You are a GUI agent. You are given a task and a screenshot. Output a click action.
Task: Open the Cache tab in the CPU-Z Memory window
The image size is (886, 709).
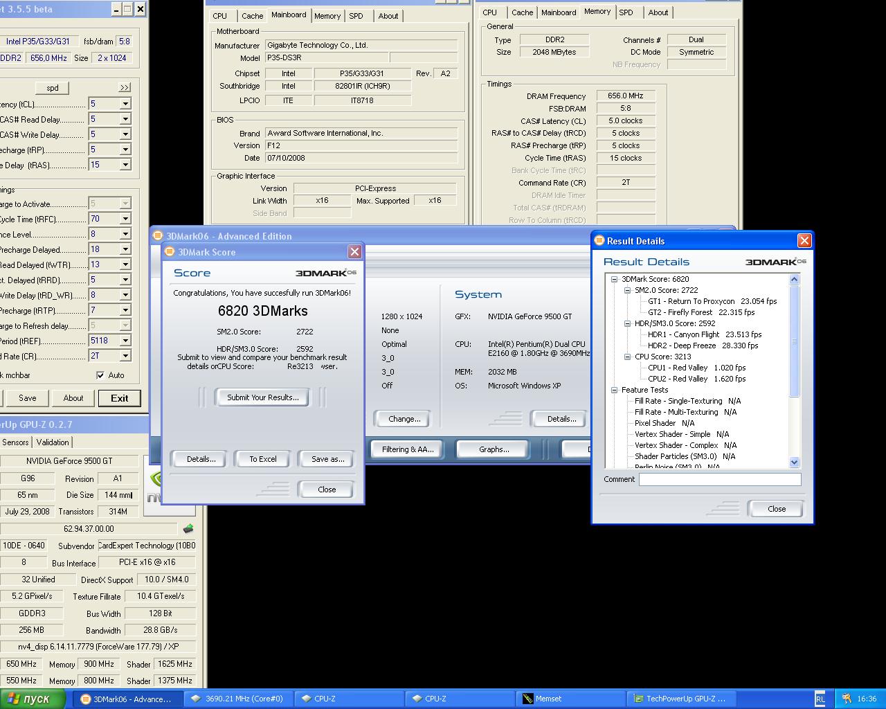(522, 12)
